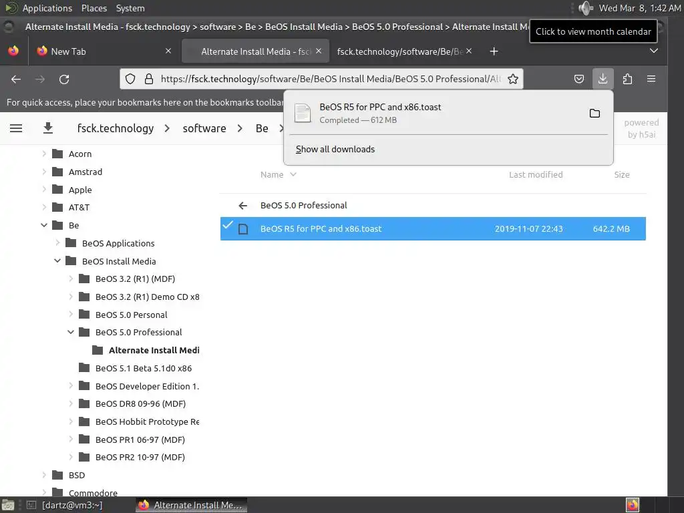This screenshot has width=684, height=513.
Task: Open the dartz@vm3 terminal taskbar item
Action: (65, 505)
